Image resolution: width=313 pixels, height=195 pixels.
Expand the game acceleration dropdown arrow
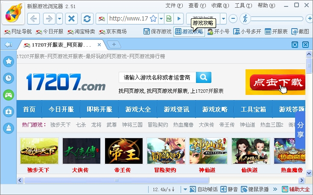tap(223, 19)
